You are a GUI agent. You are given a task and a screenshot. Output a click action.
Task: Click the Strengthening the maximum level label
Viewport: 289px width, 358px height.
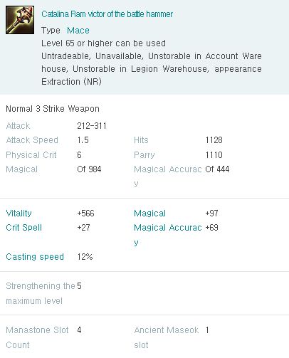41,293
